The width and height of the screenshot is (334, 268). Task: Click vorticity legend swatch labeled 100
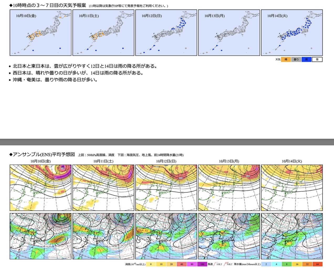202,264
